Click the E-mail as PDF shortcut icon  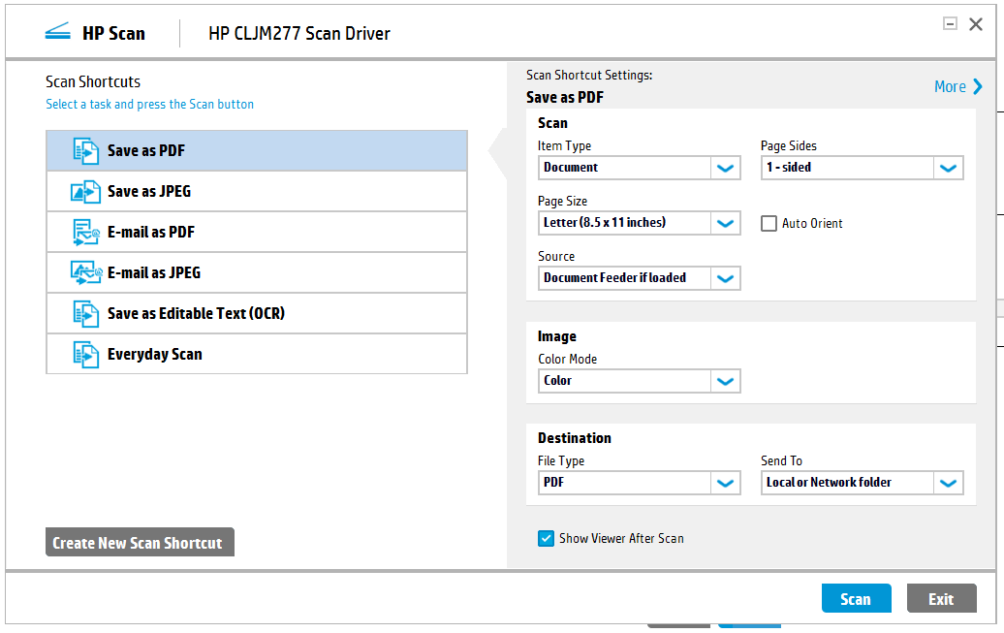pos(86,233)
